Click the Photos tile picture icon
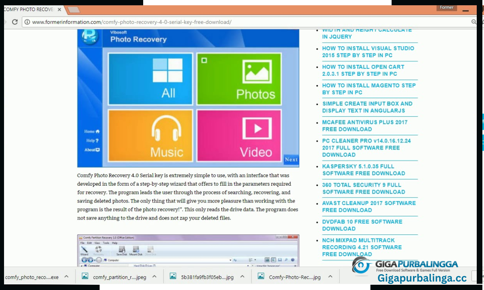This screenshot has height=290, width=484. point(257,72)
